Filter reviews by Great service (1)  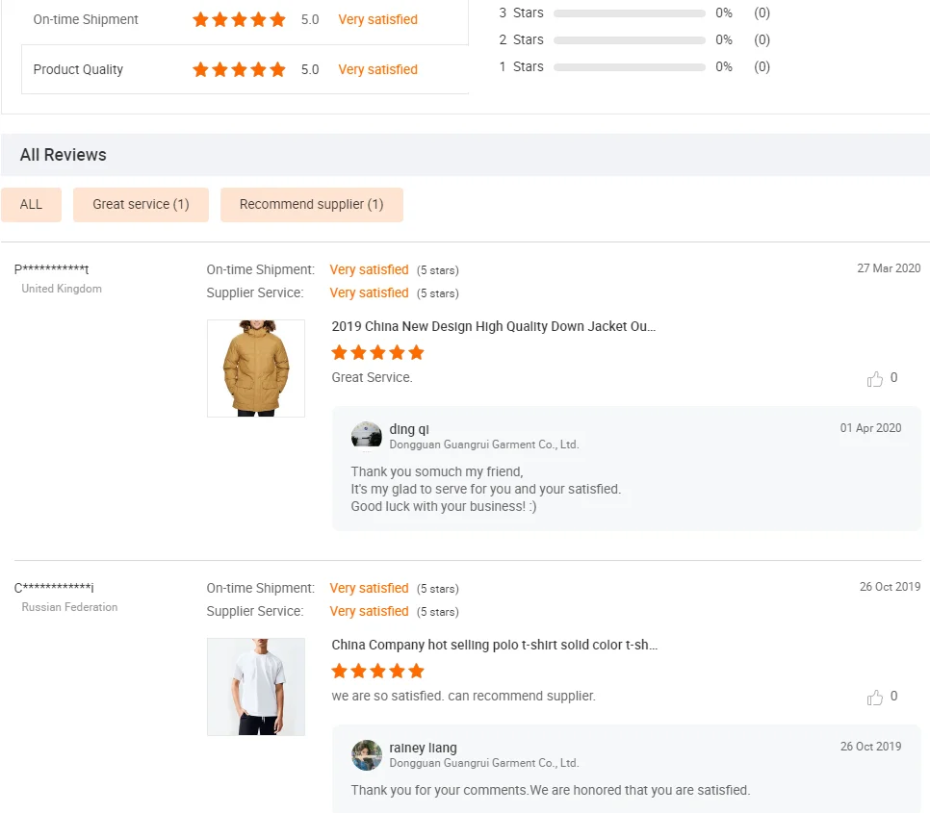pos(141,204)
